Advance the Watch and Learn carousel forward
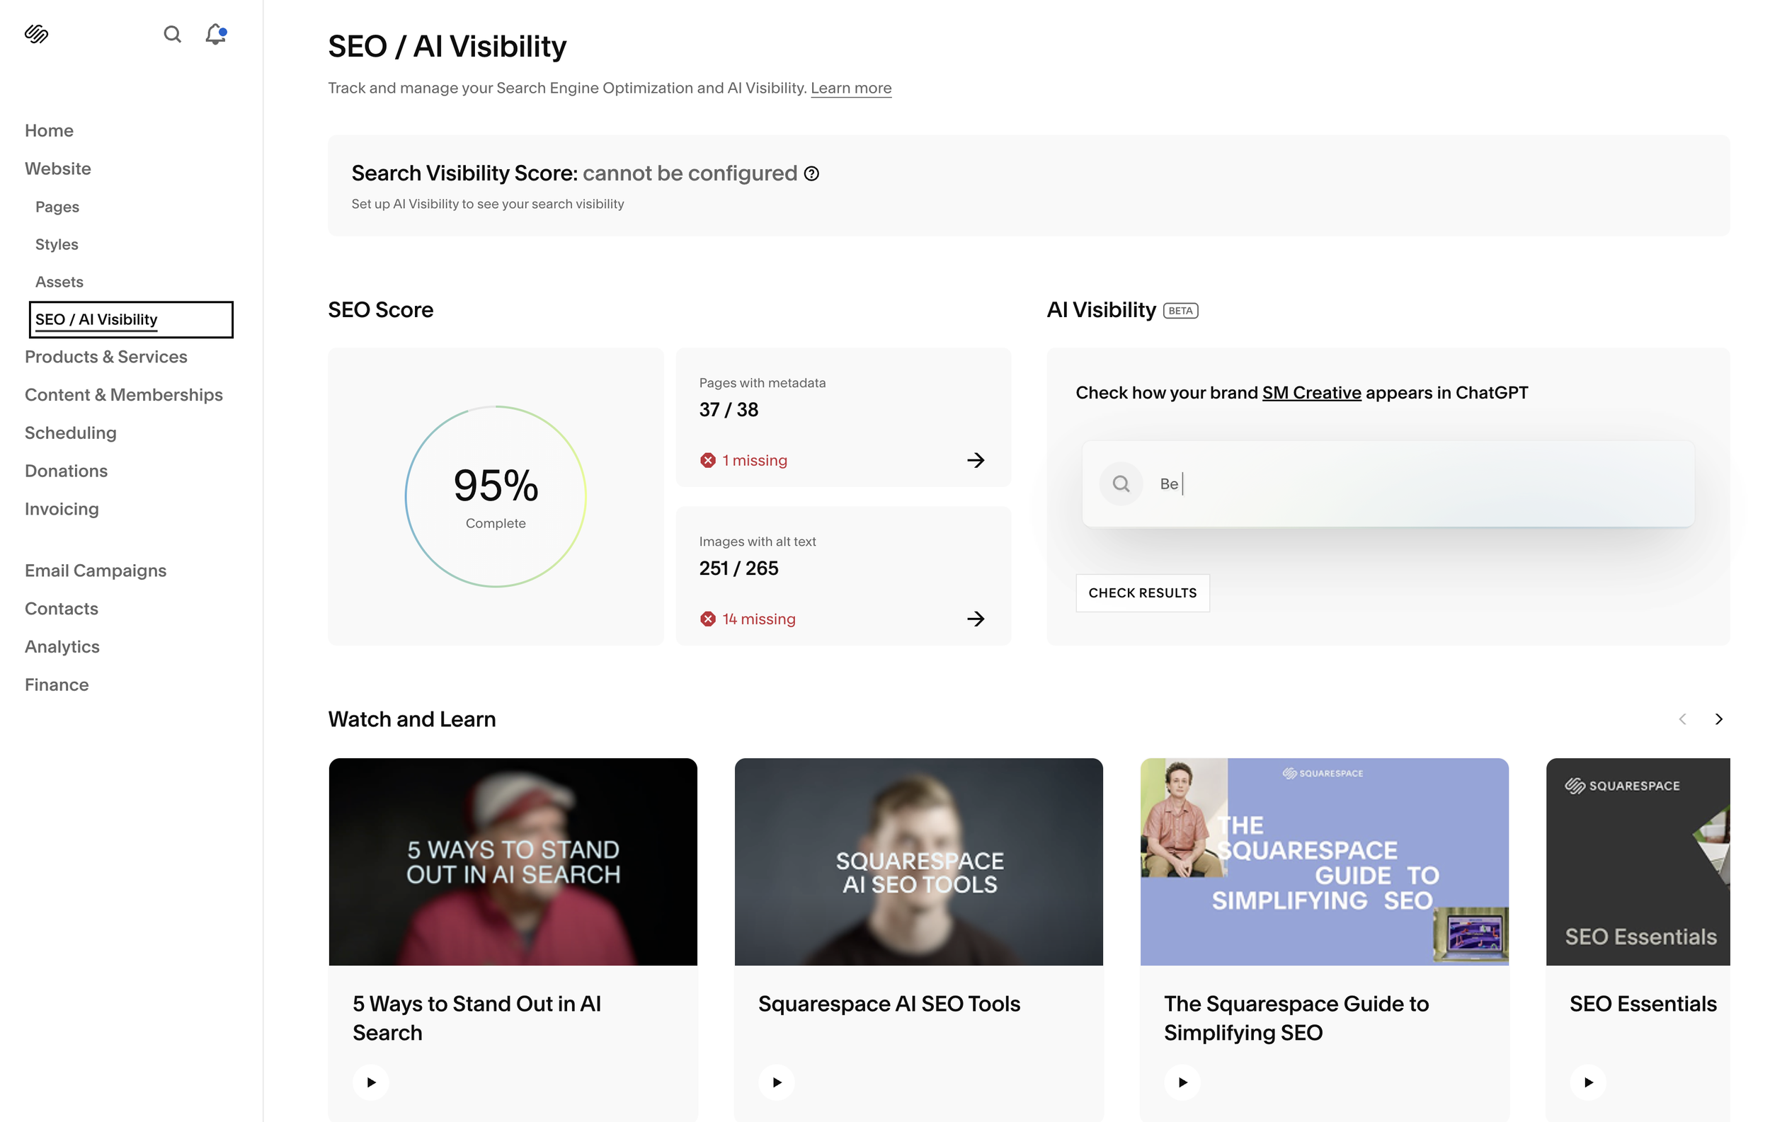 pyautogui.click(x=1718, y=719)
